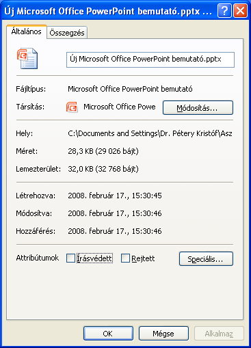Click the Alkalmaz button
251x348 pixels.
219,334
